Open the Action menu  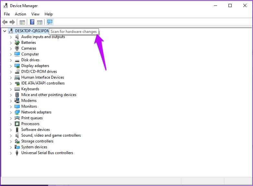coord(20,14)
